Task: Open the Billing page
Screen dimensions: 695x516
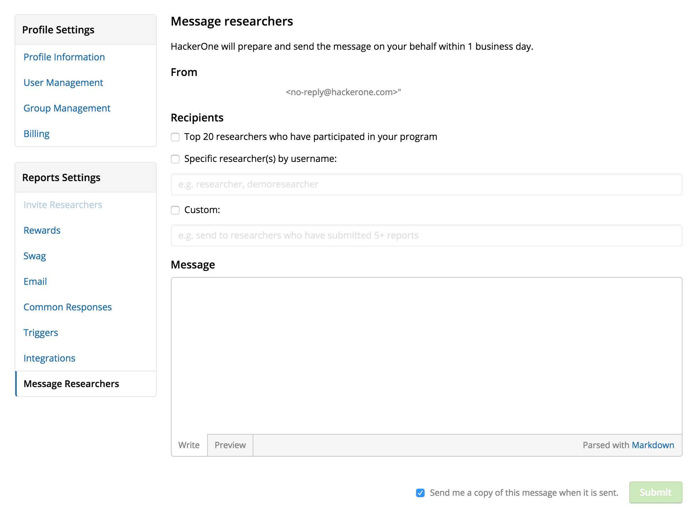Action: coord(37,134)
